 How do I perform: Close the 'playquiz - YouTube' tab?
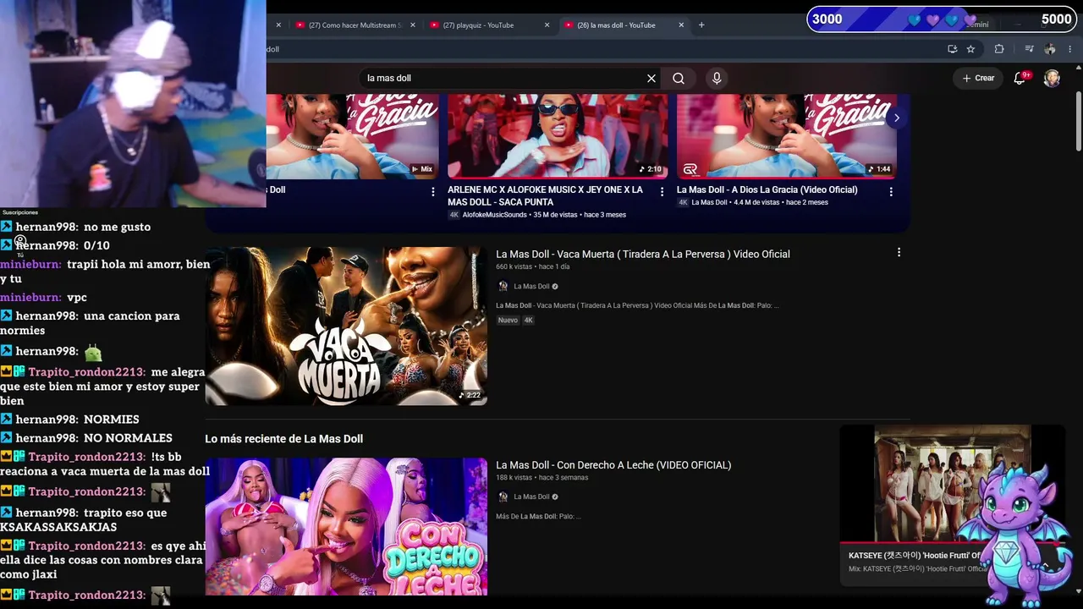[x=547, y=25]
